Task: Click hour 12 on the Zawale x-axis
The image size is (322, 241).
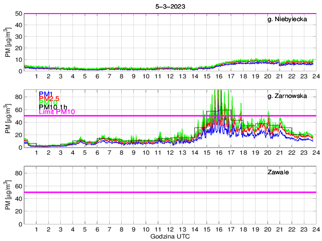Action: click(x=170, y=229)
